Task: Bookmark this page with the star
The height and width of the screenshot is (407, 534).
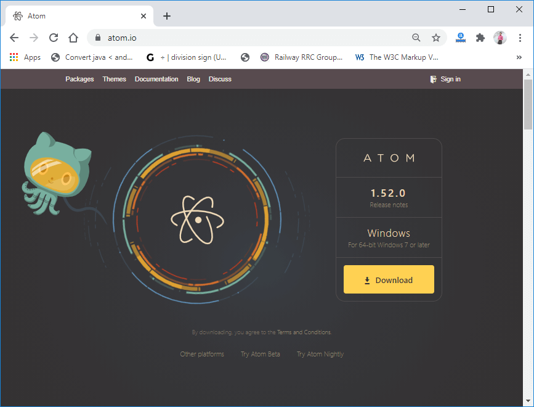Action: coord(436,38)
